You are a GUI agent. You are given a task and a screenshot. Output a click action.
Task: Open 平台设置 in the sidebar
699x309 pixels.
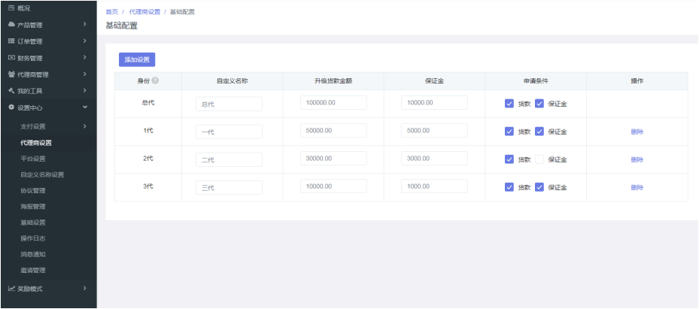[x=33, y=159]
